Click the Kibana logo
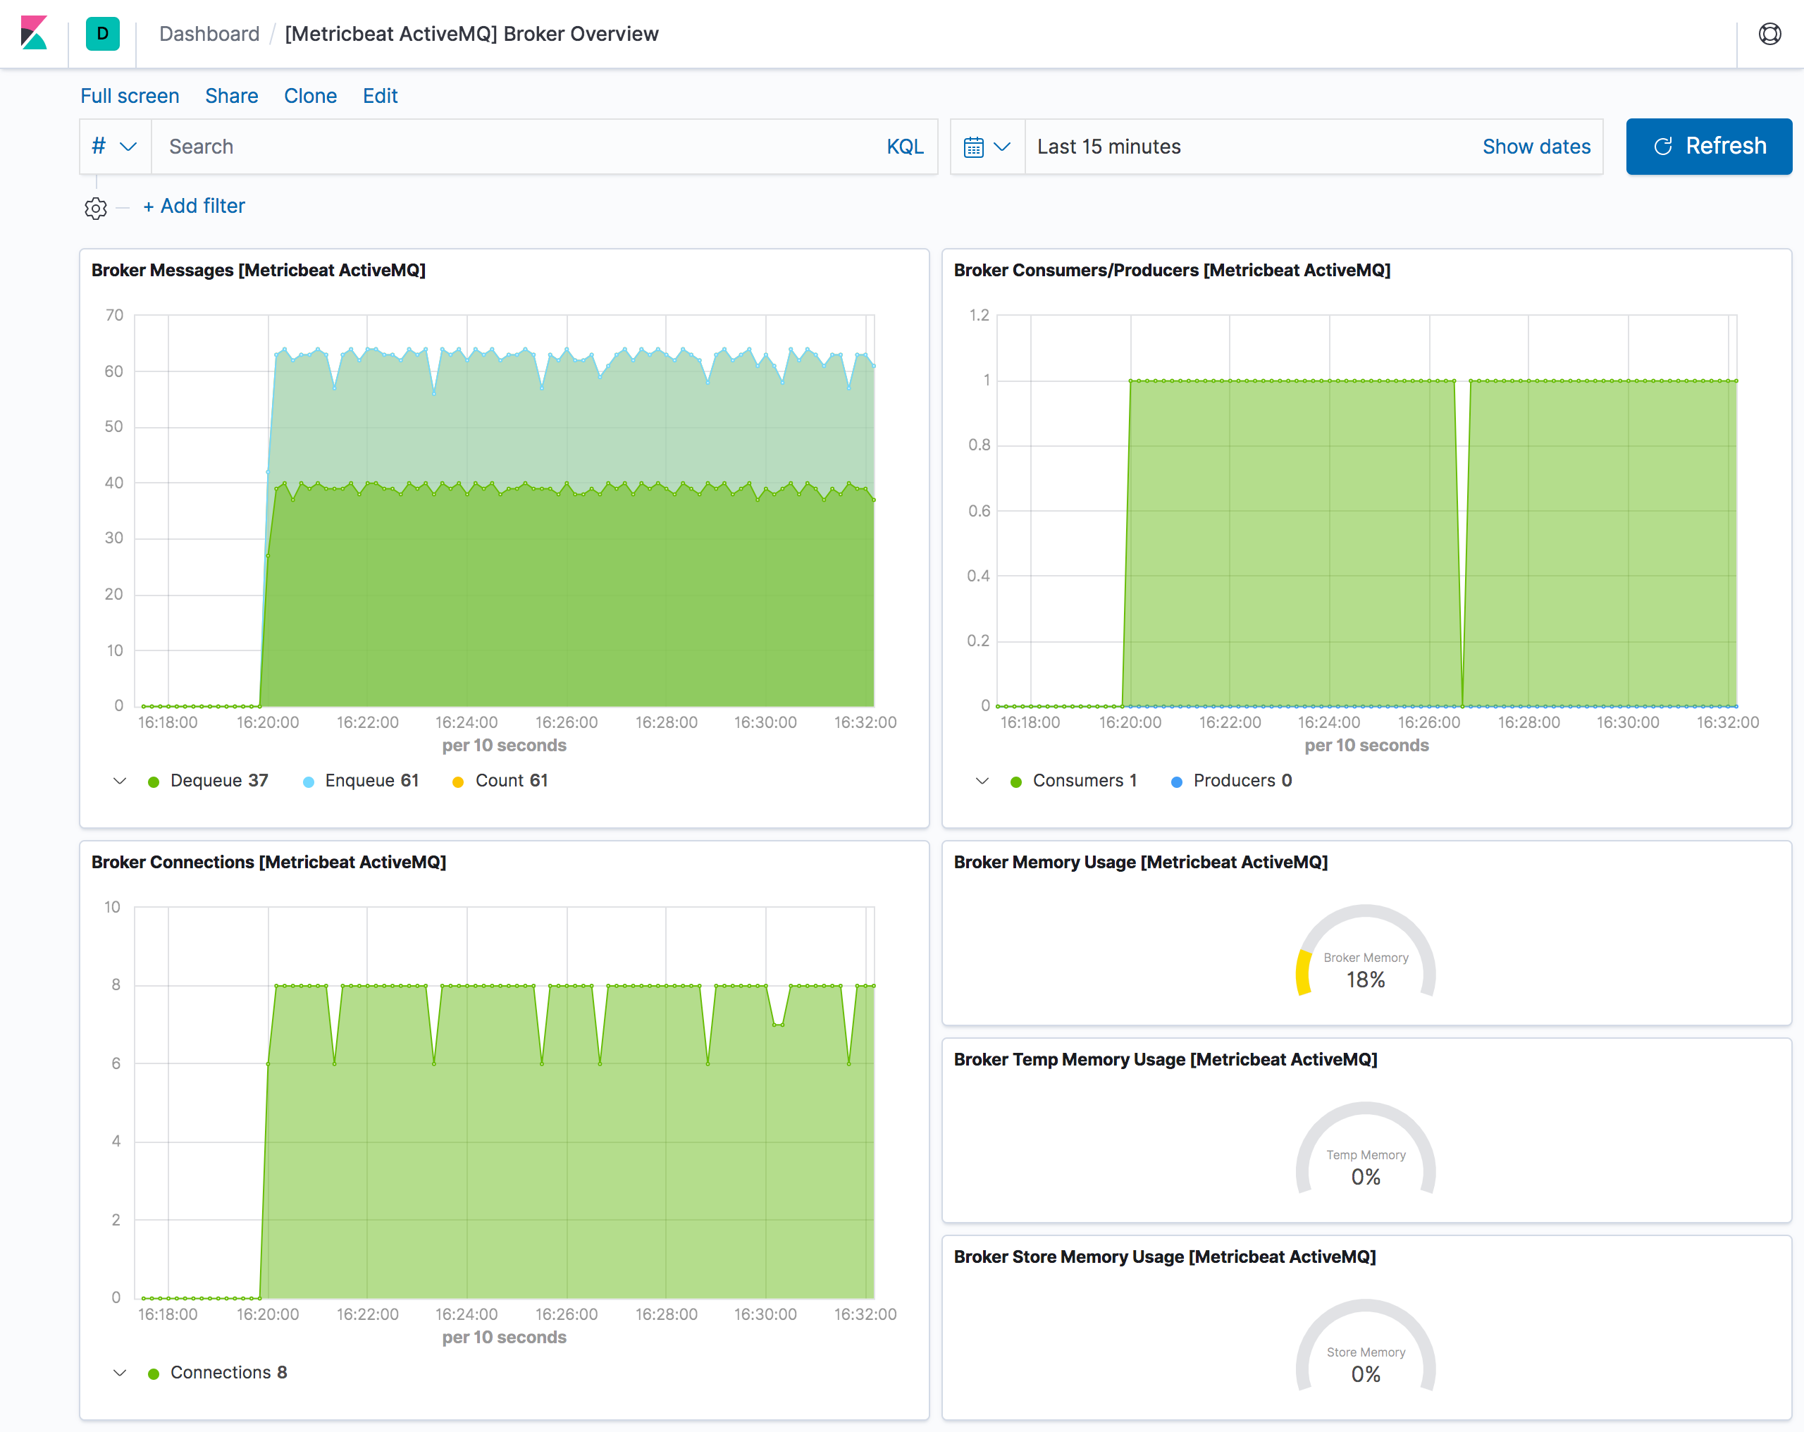 (33, 34)
